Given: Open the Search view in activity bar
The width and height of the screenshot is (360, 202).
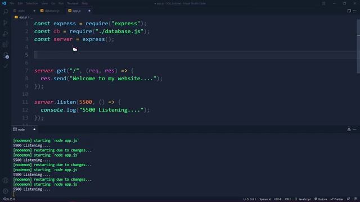Looking at the screenshot, I should point(6,11).
